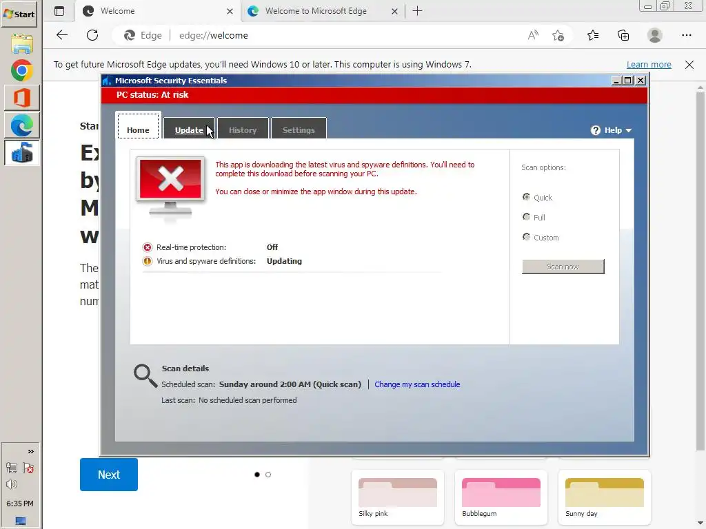The image size is (706, 529).
Task: Open a new Edge tab
Action: click(417, 11)
